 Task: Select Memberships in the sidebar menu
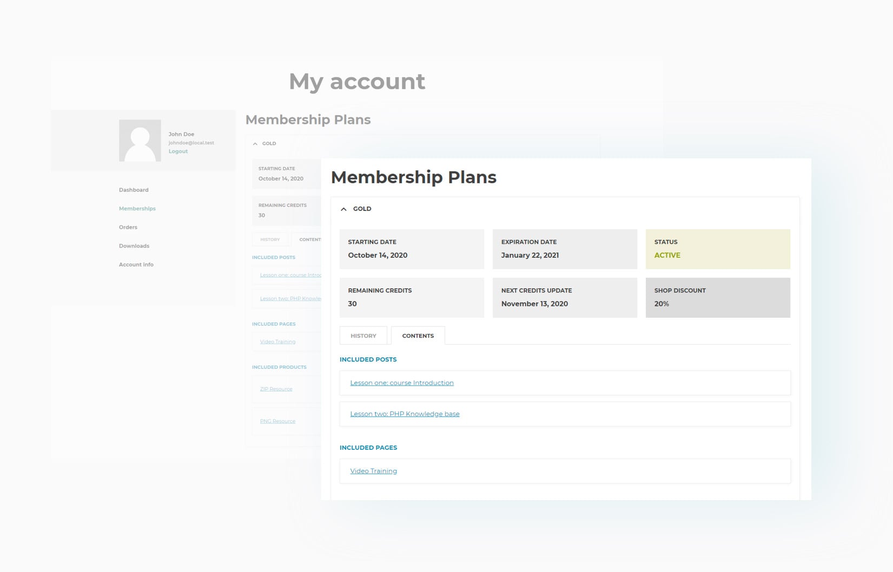pos(137,209)
